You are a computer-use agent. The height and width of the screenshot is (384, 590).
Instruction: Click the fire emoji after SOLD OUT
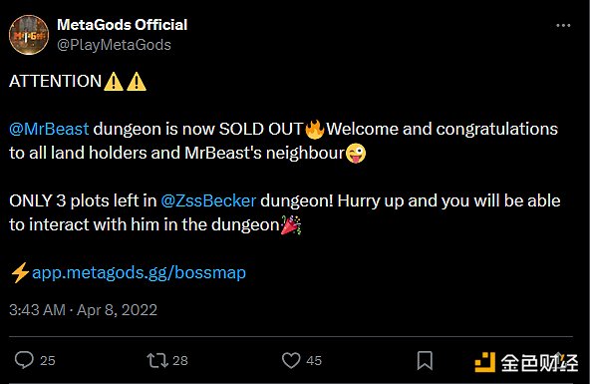(x=315, y=129)
